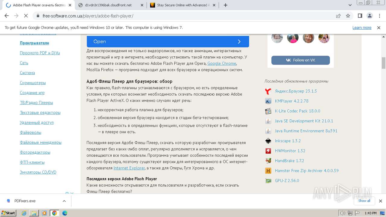This screenshot has height=217, width=386.
Task: Expand tab search dropdown arrow
Action: [350, 5]
